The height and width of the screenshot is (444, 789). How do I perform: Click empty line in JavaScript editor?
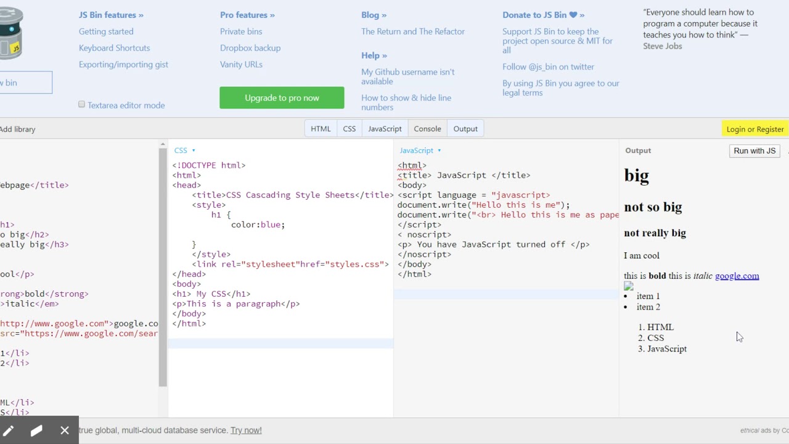[x=506, y=294]
